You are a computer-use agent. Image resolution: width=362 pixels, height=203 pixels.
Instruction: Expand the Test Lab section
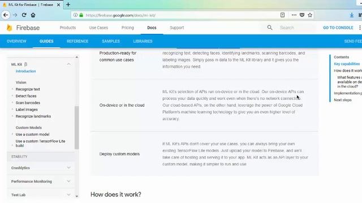click(x=69, y=195)
